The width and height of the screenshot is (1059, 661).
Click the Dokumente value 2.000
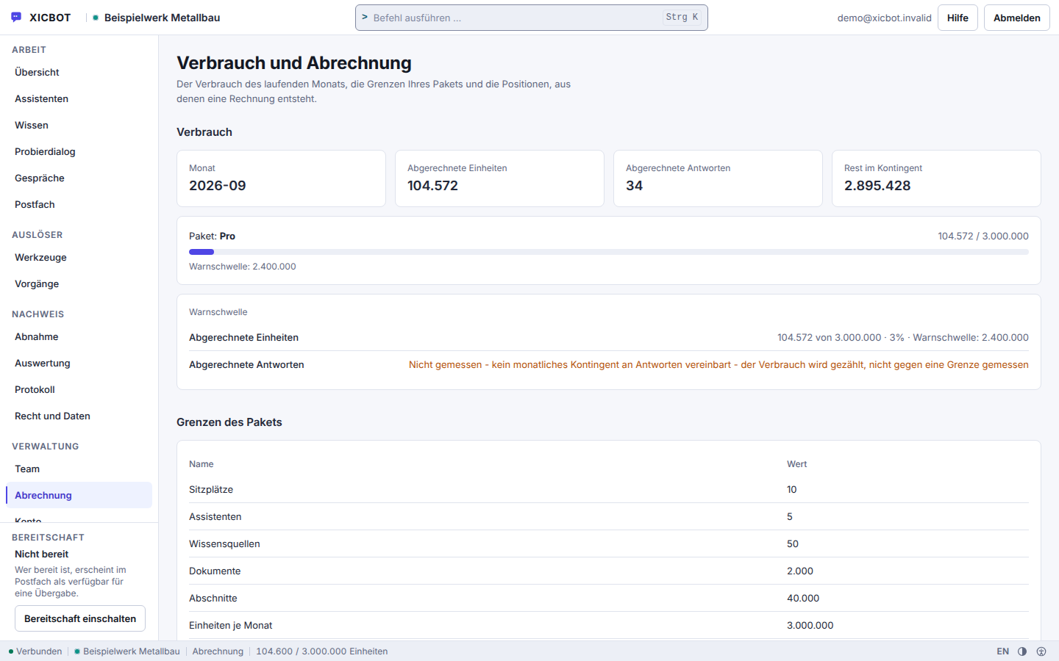pyautogui.click(x=800, y=571)
